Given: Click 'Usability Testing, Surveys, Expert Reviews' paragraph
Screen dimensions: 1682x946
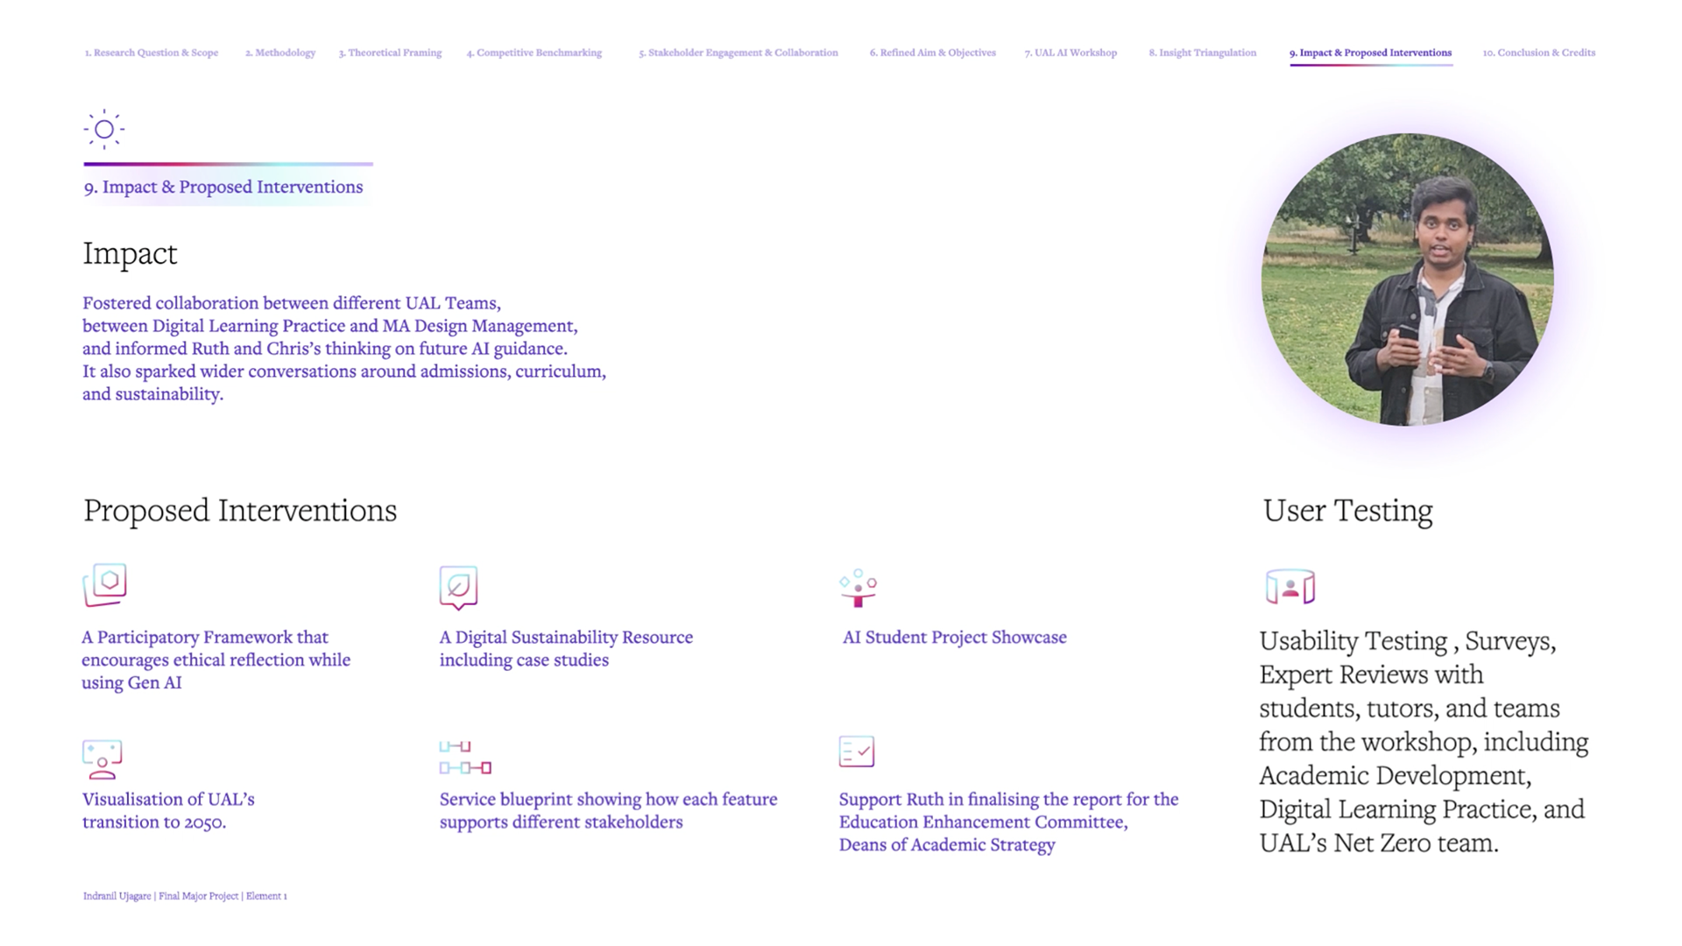Looking at the screenshot, I should click(x=1424, y=742).
